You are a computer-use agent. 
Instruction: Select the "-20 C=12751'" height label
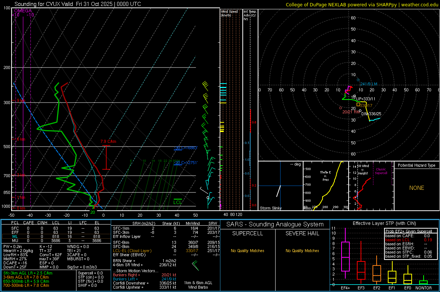tap(185, 163)
